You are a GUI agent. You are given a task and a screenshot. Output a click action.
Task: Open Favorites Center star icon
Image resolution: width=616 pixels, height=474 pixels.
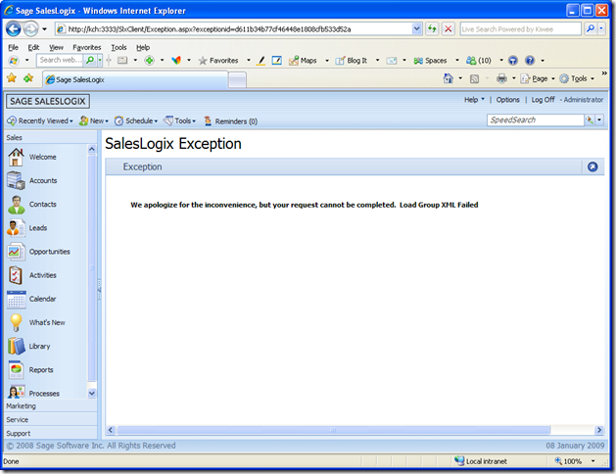pyautogui.click(x=12, y=78)
